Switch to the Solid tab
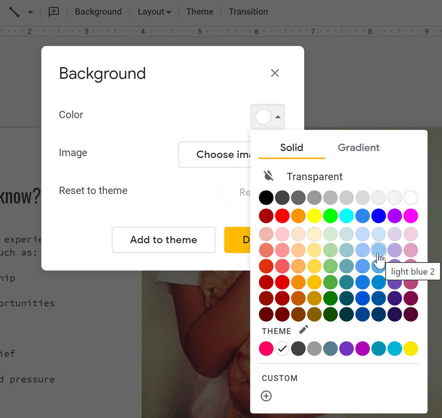442x418 pixels. click(x=291, y=147)
